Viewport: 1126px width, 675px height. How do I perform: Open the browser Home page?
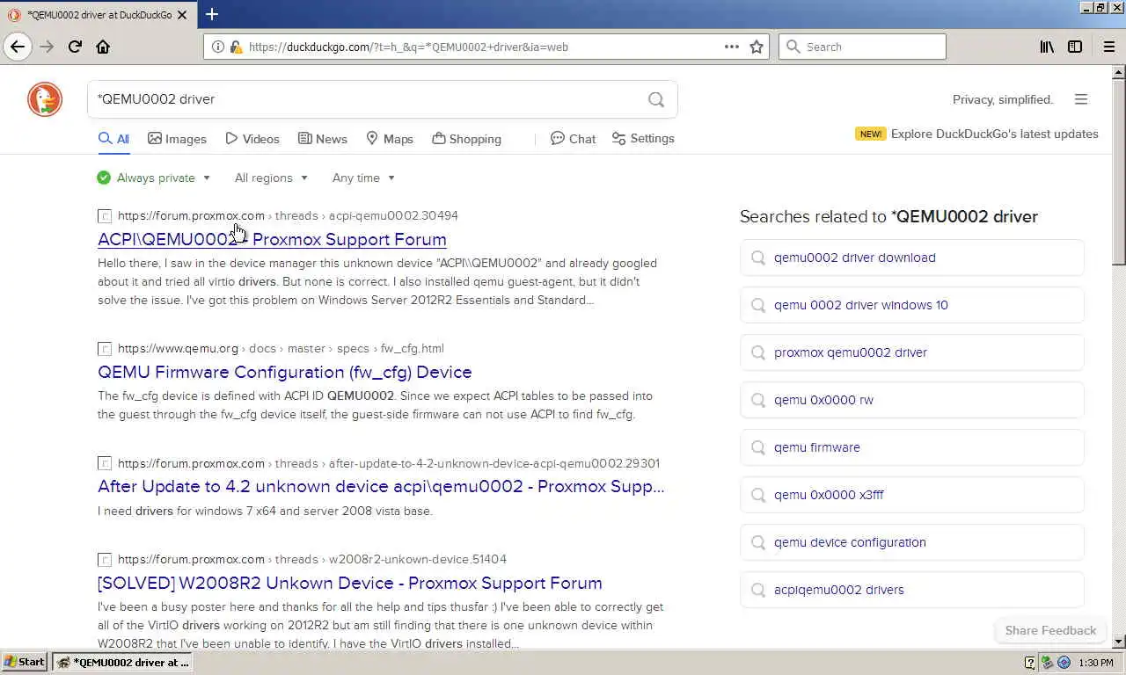(103, 47)
